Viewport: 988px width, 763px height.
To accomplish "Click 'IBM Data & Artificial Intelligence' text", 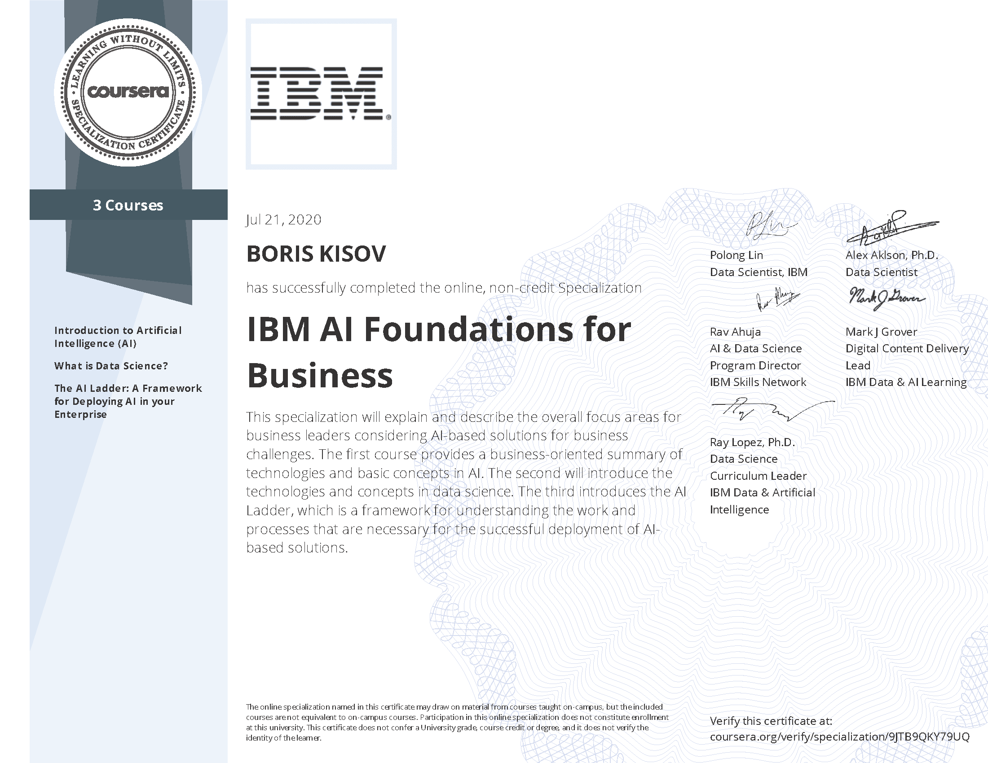I will 762,501.
